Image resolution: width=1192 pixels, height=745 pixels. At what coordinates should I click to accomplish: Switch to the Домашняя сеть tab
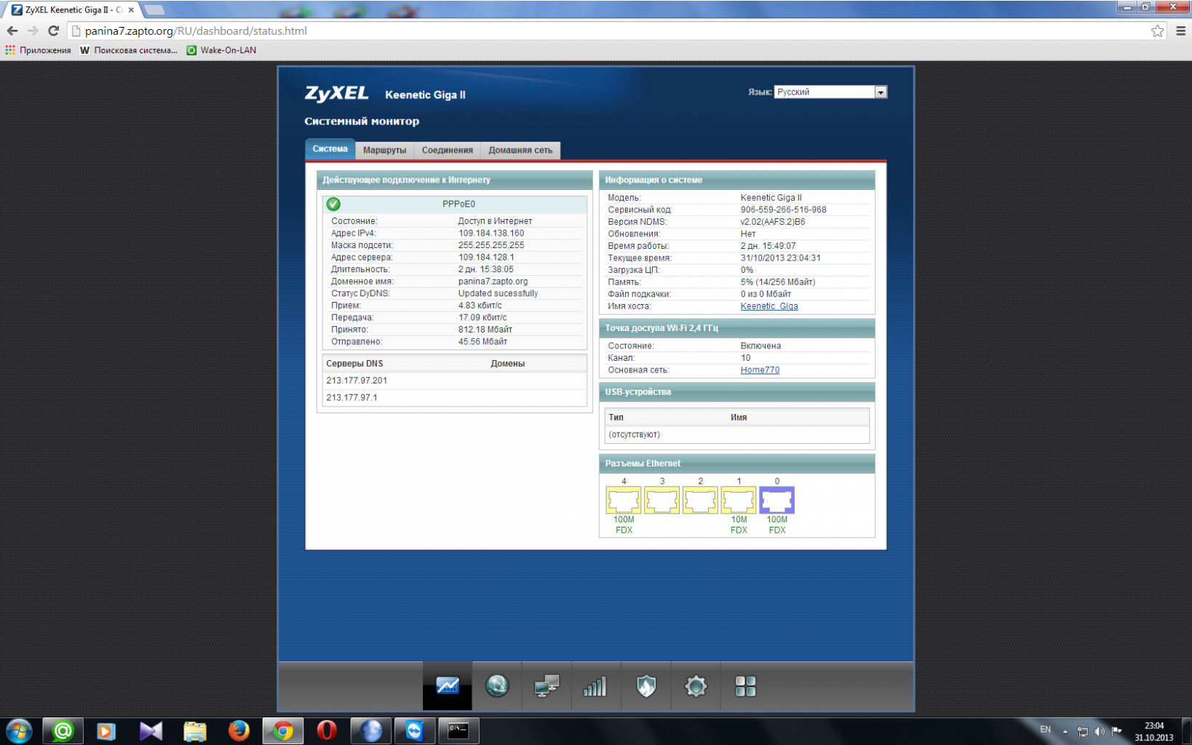pyautogui.click(x=520, y=150)
